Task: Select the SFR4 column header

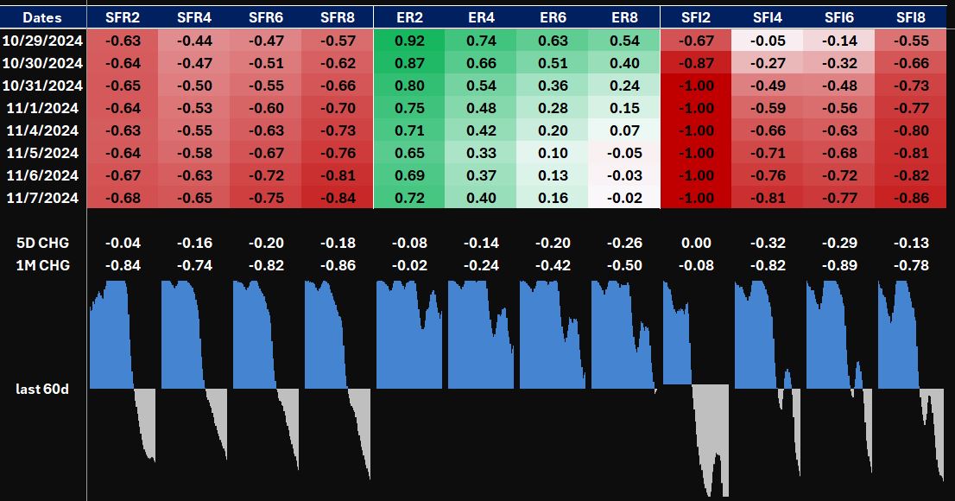Action: pyautogui.click(x=194, y=17)
